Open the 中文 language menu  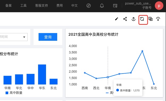tap(74, 6)
